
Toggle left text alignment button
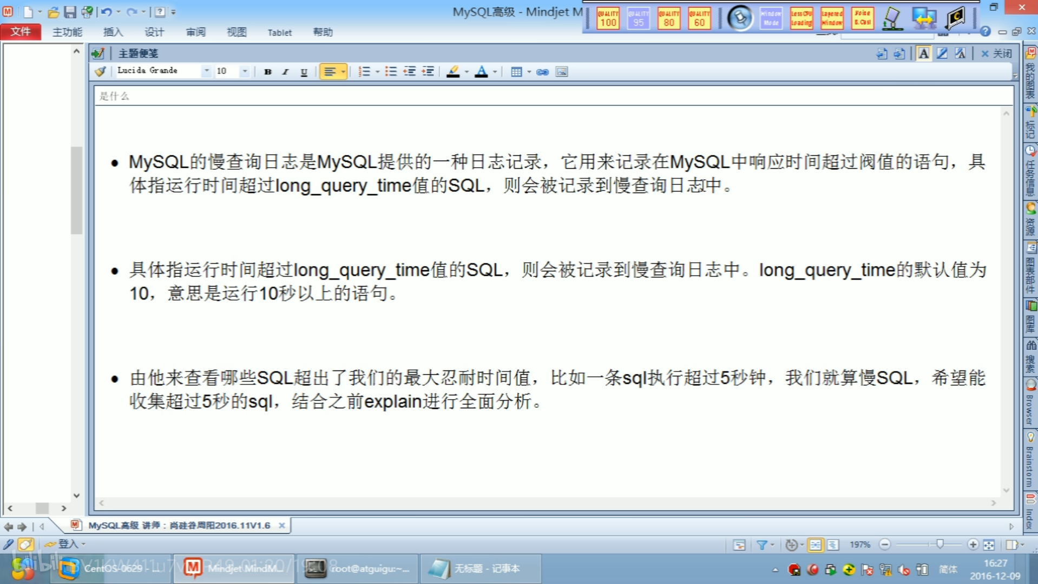click(330, 71)
